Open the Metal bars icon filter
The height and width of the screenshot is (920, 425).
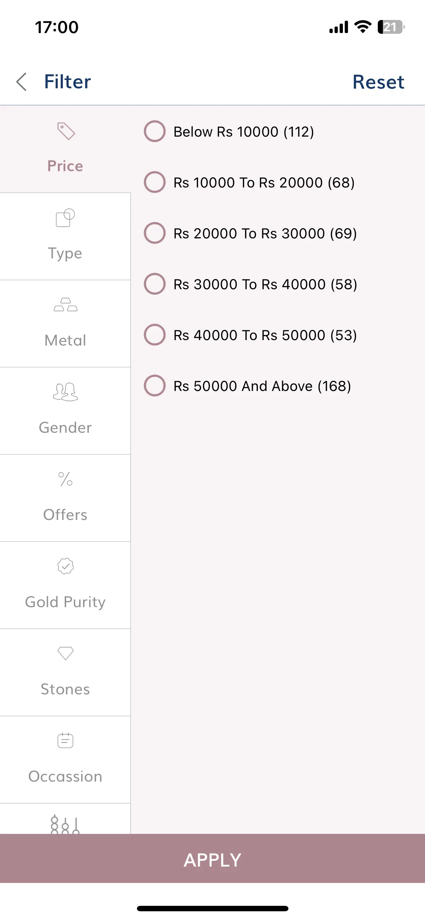65,304
